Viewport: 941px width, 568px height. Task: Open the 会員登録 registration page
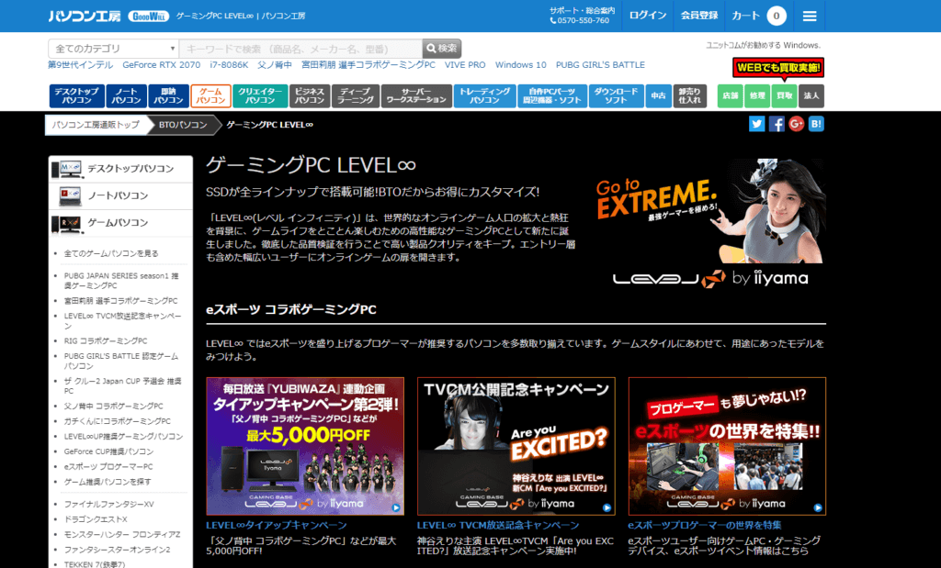pyautogui.click(x=699, y=16)
